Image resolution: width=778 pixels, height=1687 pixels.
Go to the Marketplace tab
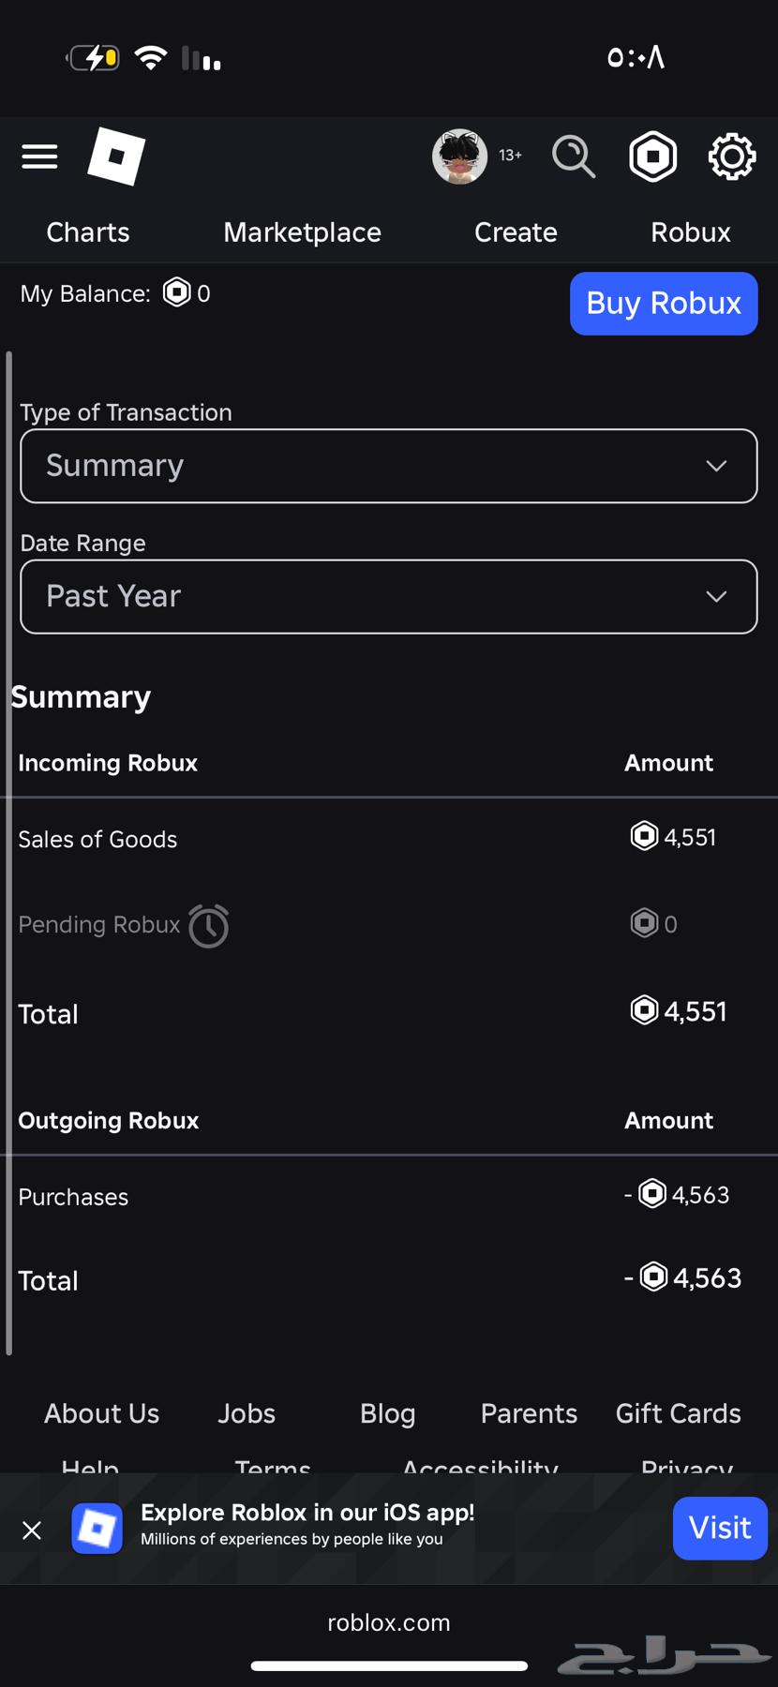[302, 232]
